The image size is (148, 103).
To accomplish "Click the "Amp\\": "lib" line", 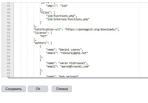I will [x=57, y=6].
